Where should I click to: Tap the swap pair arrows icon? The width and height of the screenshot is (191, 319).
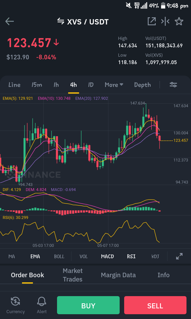tap(61, 21)
